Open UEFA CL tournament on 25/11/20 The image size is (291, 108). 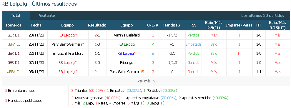[x=14, y=44]
